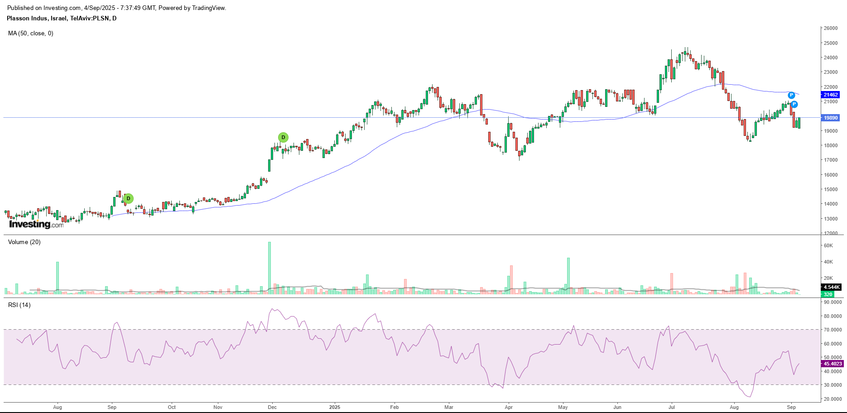The width and height of the screenshot is (847, 413).
Task: Click the Plasson Indus chart title
Action: click(x=62, y=19)
